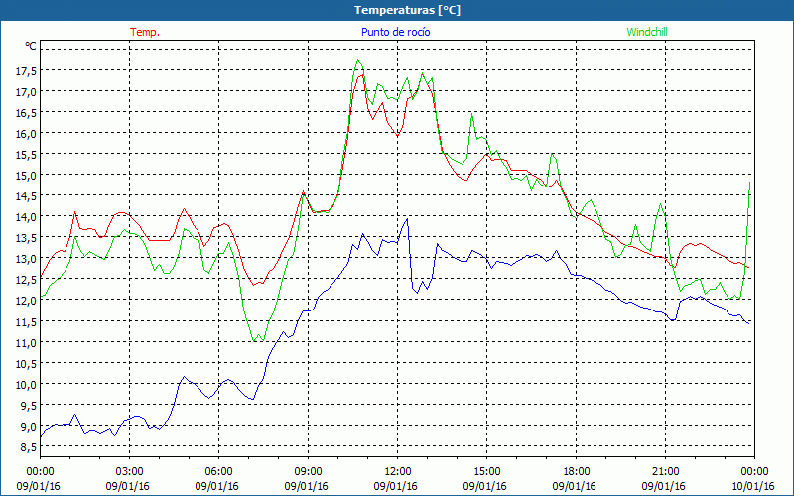Click the 16,5 y-axis value
Viewport: 794px width, 496px height.
[x=26, y=113]
